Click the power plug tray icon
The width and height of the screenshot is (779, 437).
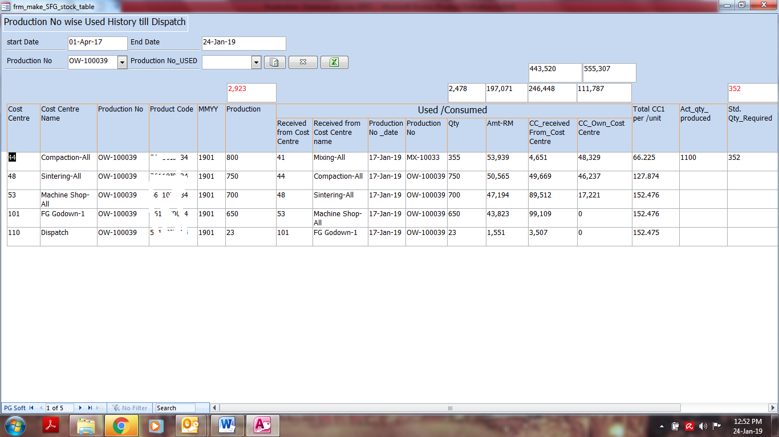click(675, 426)
